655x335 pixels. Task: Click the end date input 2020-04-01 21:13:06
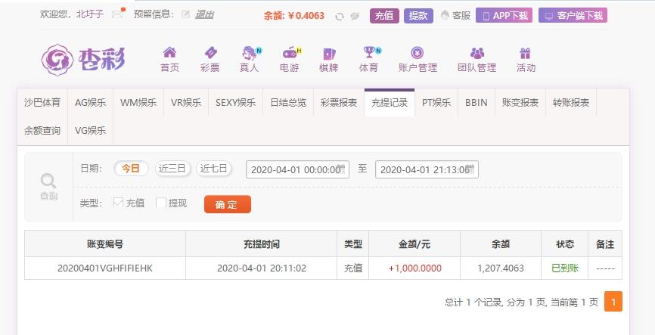tap(427, 169)
